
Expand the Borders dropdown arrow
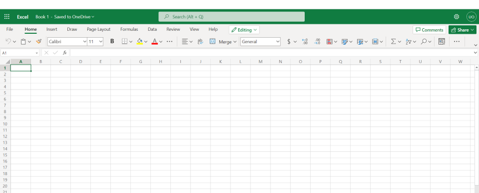click(x=131, y=42)
